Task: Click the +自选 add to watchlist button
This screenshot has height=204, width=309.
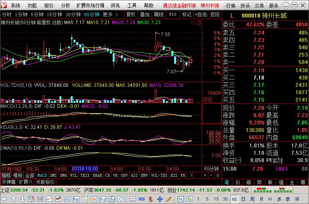Action: (x=201, y=14)
